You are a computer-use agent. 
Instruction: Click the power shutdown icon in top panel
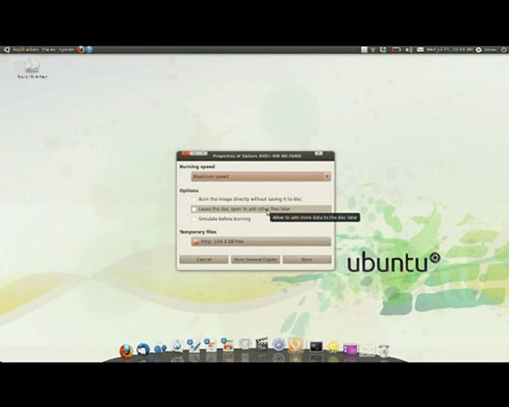(x=503, y=50)
